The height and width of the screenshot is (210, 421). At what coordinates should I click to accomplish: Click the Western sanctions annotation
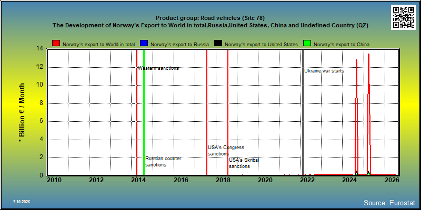158,68
